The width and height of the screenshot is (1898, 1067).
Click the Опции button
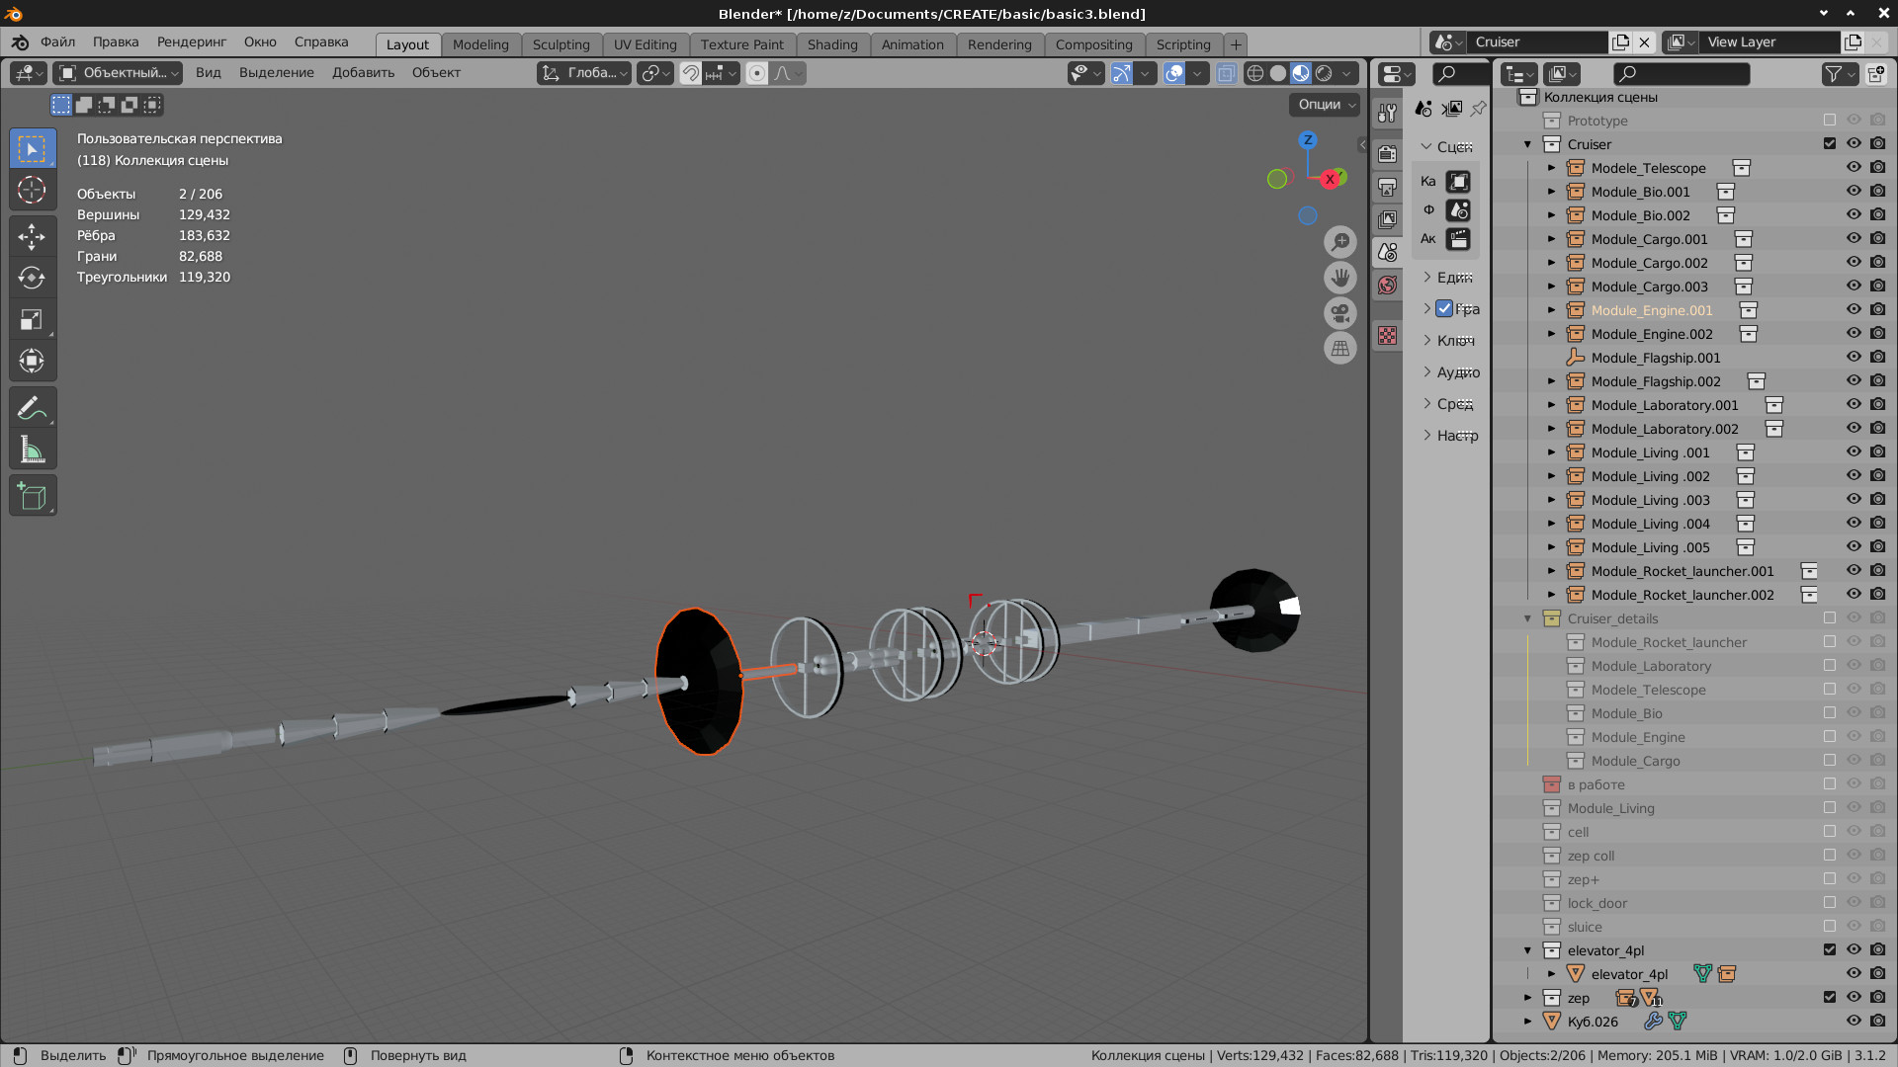(x=1325, y=105)
